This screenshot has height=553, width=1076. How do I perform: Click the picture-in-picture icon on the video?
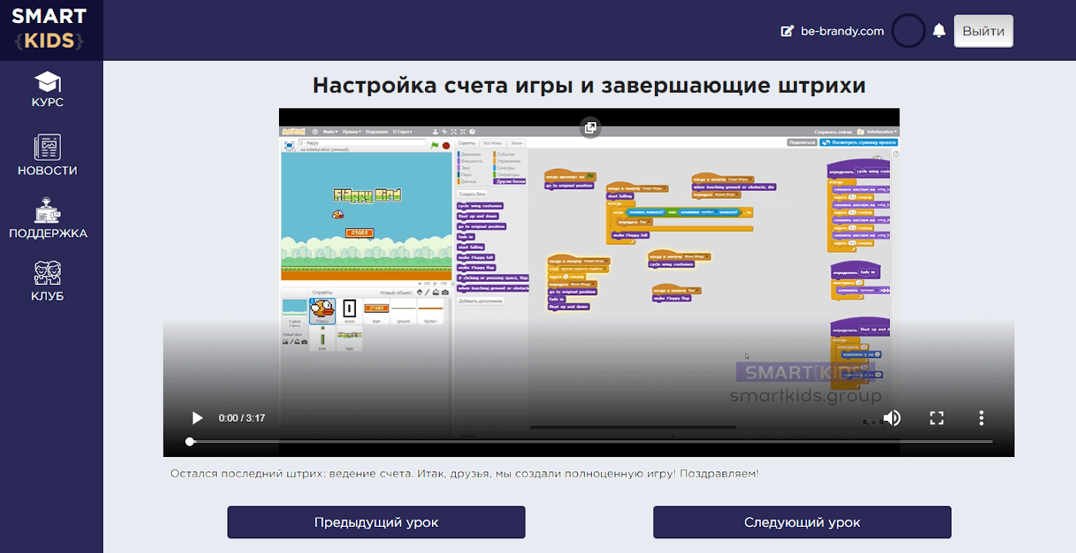pyautogui.click(x=590, y=127)
